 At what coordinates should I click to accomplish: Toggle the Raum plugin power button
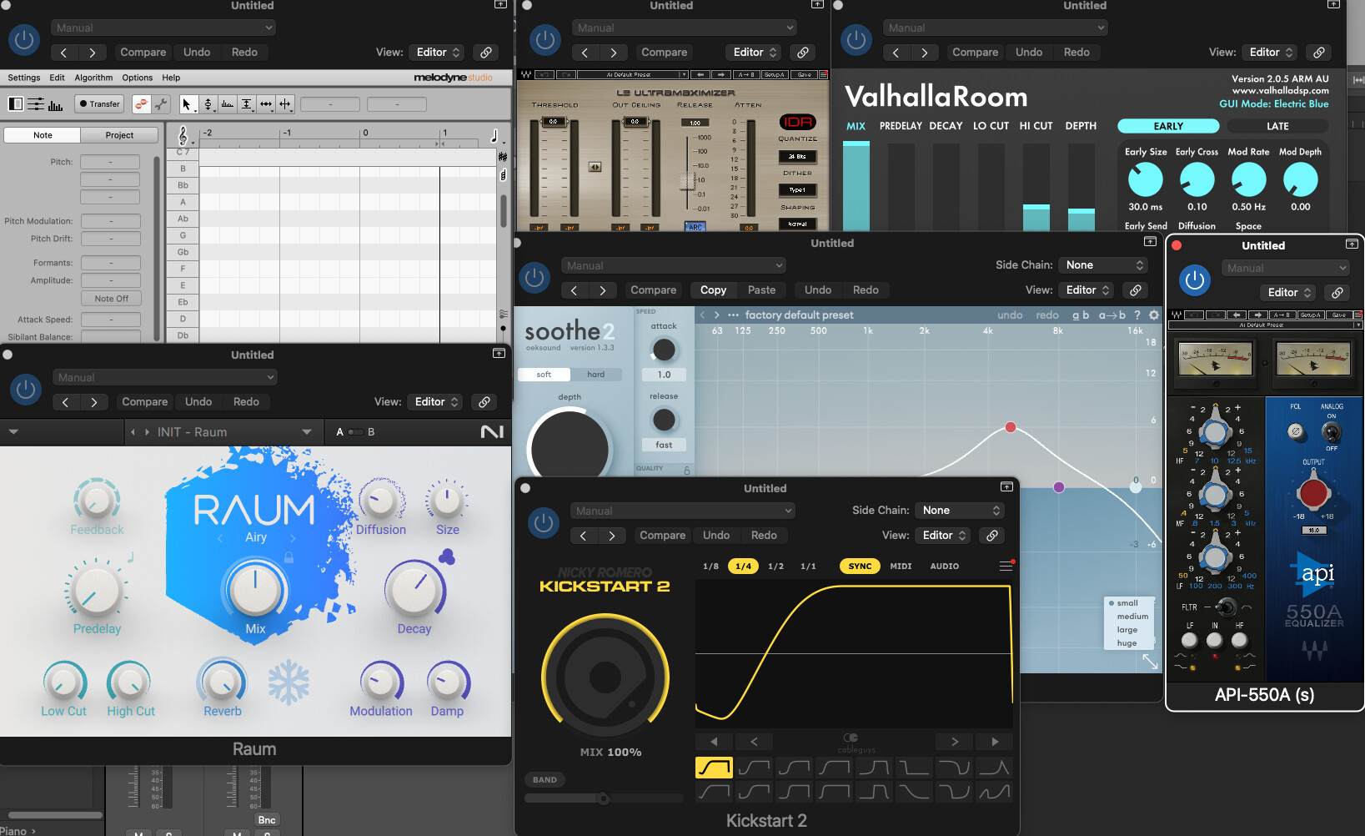tap(26, 390)
